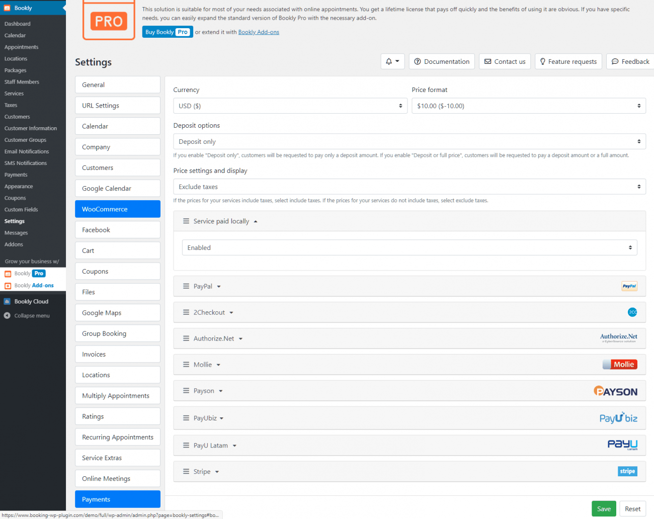The image size is (654, 519).
Task: Expand the Payson section
Action: [x=208, y=391]
